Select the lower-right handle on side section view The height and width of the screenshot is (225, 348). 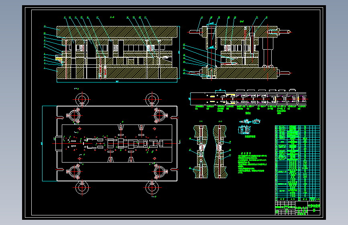pos(285,72)
